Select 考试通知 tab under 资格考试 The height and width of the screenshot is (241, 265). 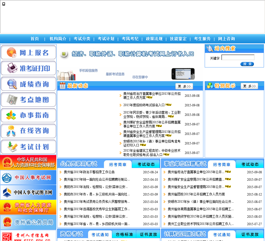pos(100,235)
